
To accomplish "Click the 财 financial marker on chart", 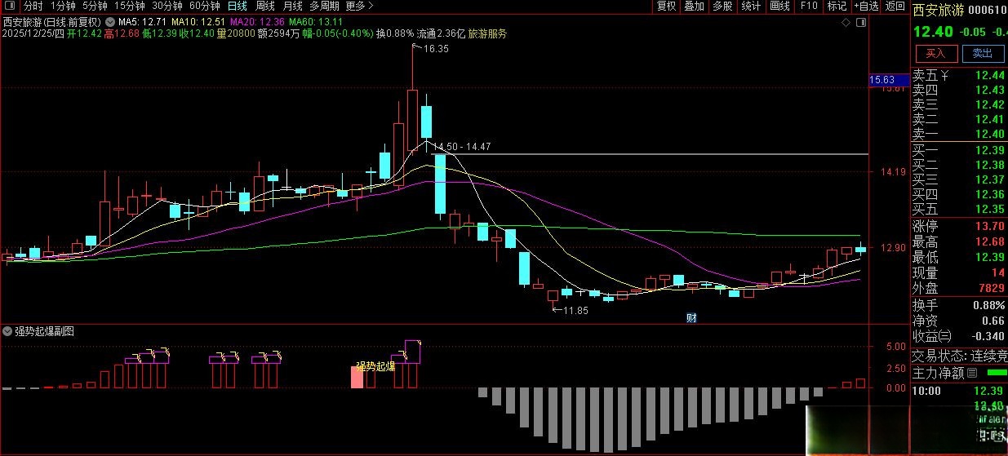I will tap(691, 318).
